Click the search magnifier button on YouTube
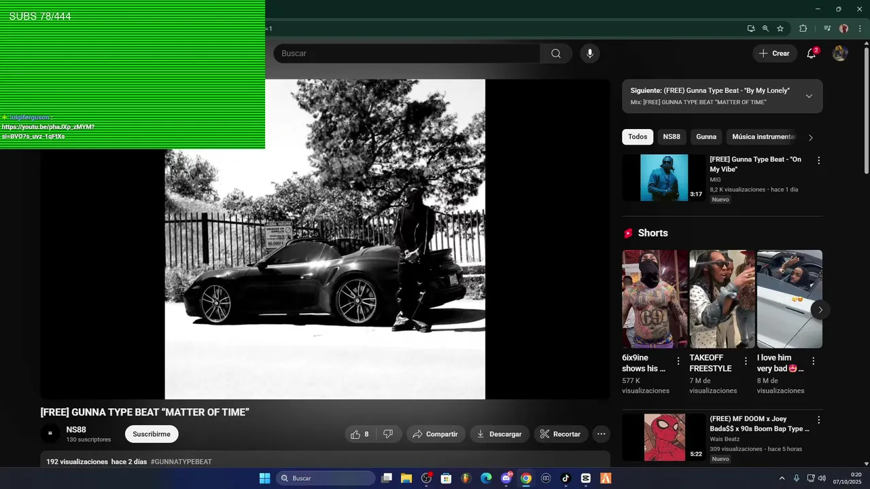The width and height of the screenshot is (870, 489). pyautogui.click(x=556, y=54)
